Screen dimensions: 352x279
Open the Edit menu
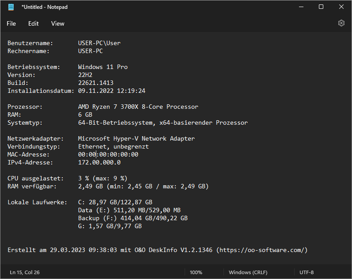(34, 23)
